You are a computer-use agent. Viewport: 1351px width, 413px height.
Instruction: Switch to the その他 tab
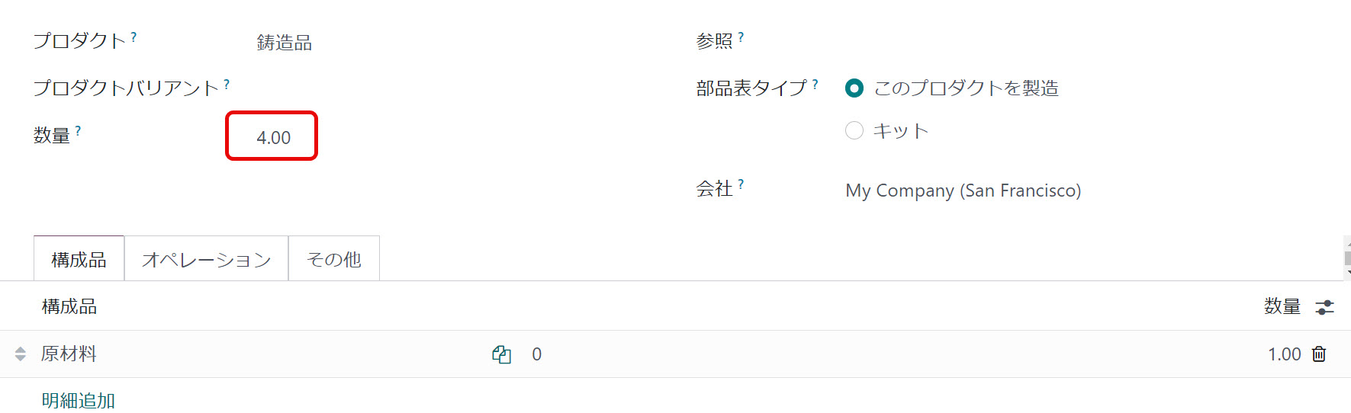tap(334, 260)
